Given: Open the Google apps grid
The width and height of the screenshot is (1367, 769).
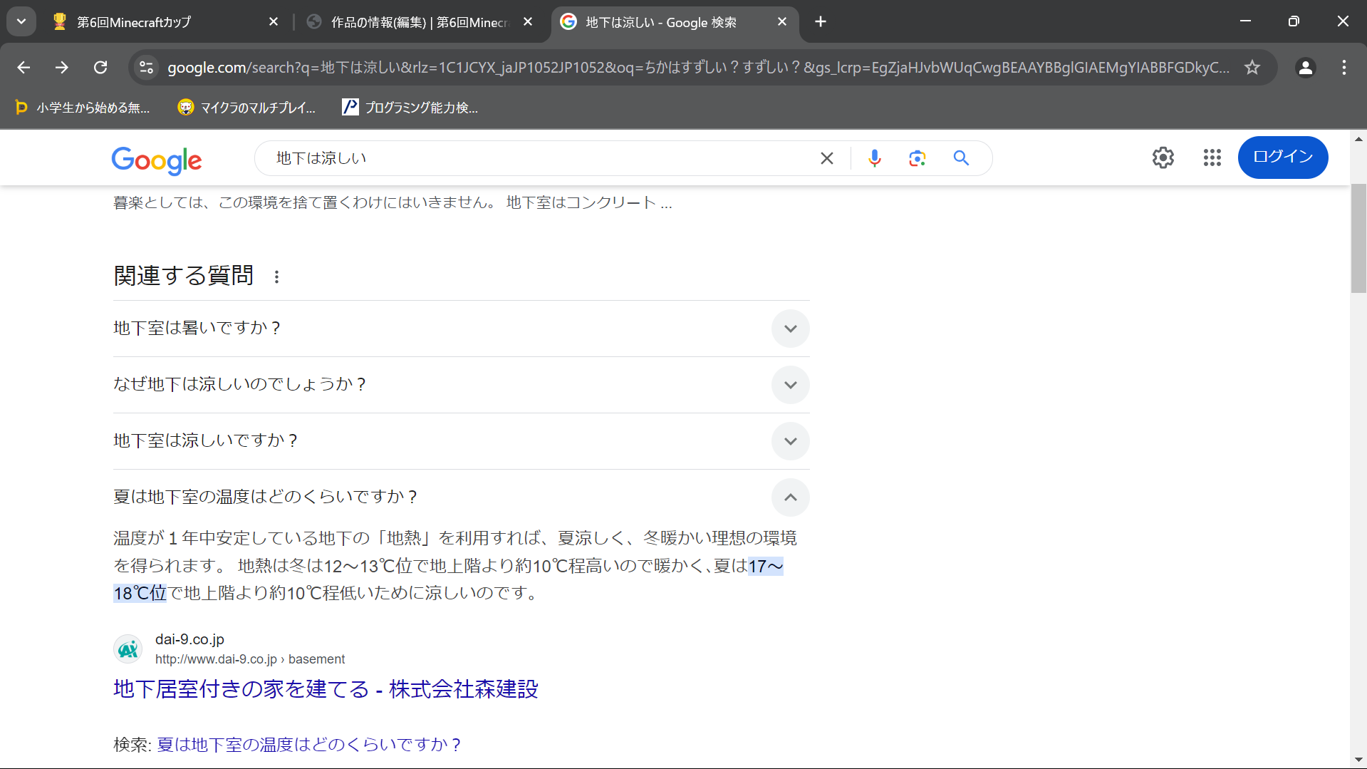Looking at the screenshot, I should [x=1212, y=158].
